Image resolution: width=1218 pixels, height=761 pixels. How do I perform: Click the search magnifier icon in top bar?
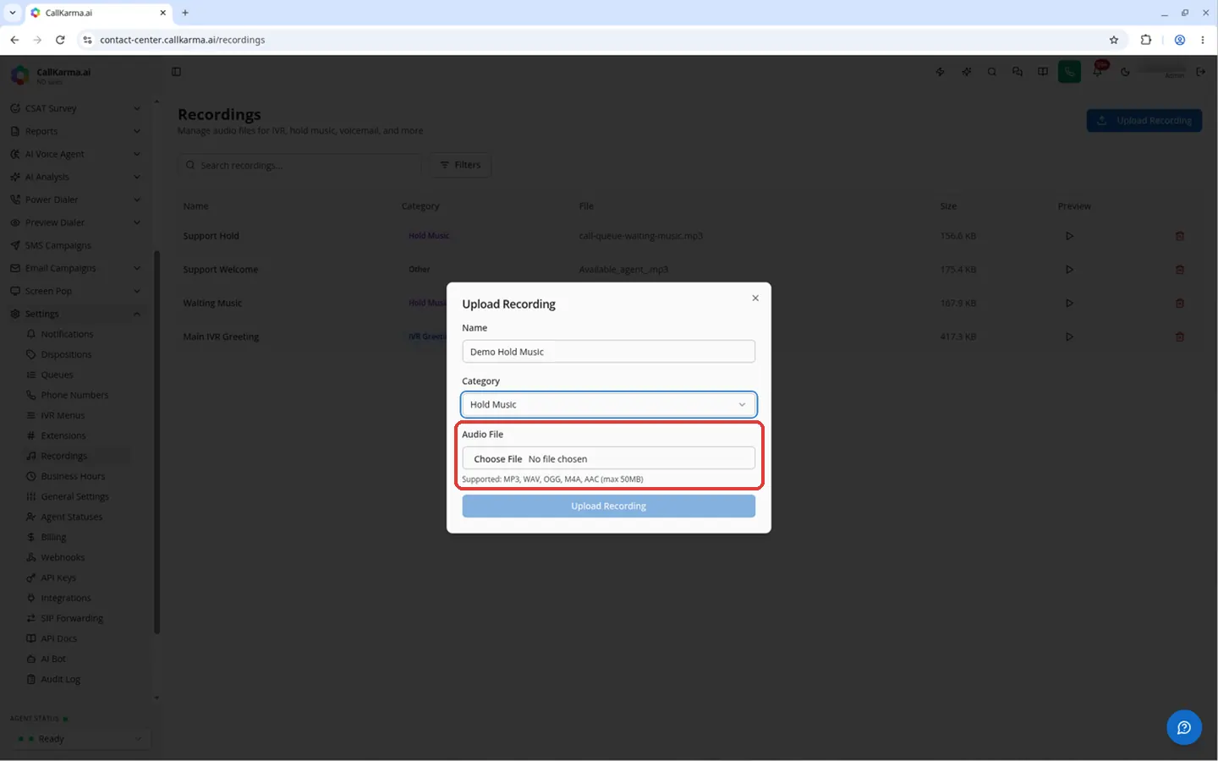click(x=991, y=72)
